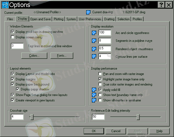Switch to the System tab
The width and height of the screenshot is (174, 137).
71,19
